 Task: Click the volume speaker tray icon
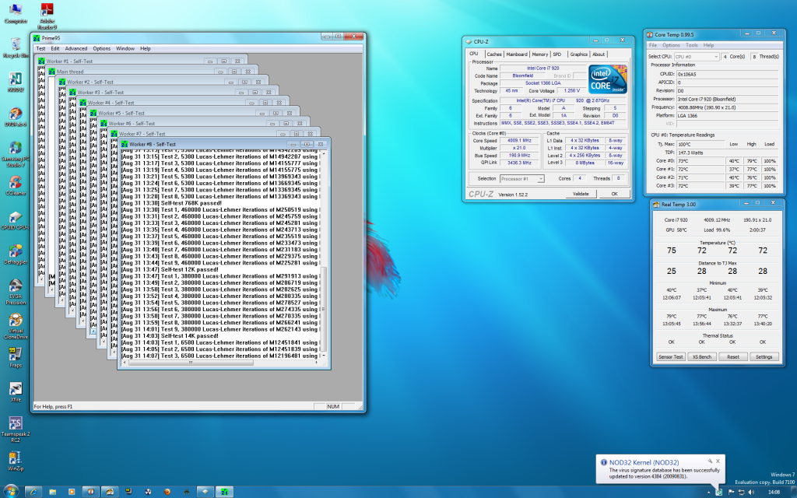[751, 492]
